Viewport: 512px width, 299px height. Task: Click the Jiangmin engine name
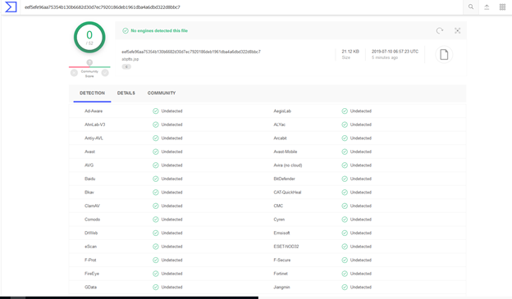point(281,288)
